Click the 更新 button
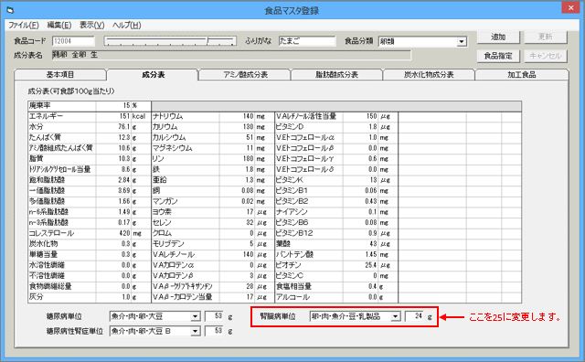 (545, 37)
